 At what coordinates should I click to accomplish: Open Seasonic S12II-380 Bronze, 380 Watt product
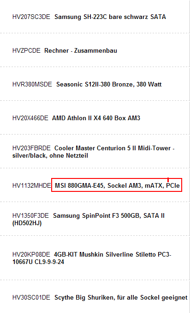pos(109,85)
